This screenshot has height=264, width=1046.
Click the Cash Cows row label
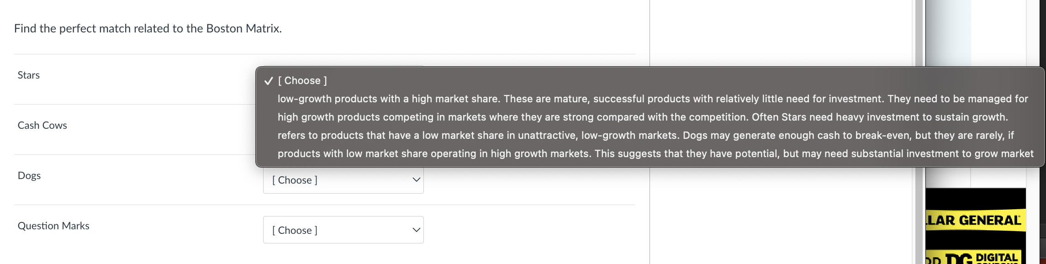pyautogui.click(x=42, y=125)
